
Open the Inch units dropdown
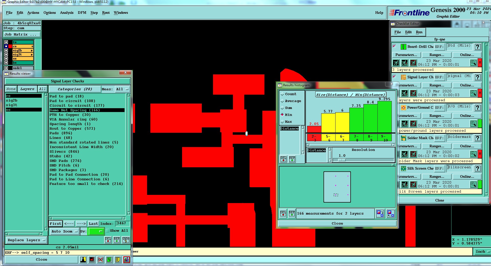482,252
